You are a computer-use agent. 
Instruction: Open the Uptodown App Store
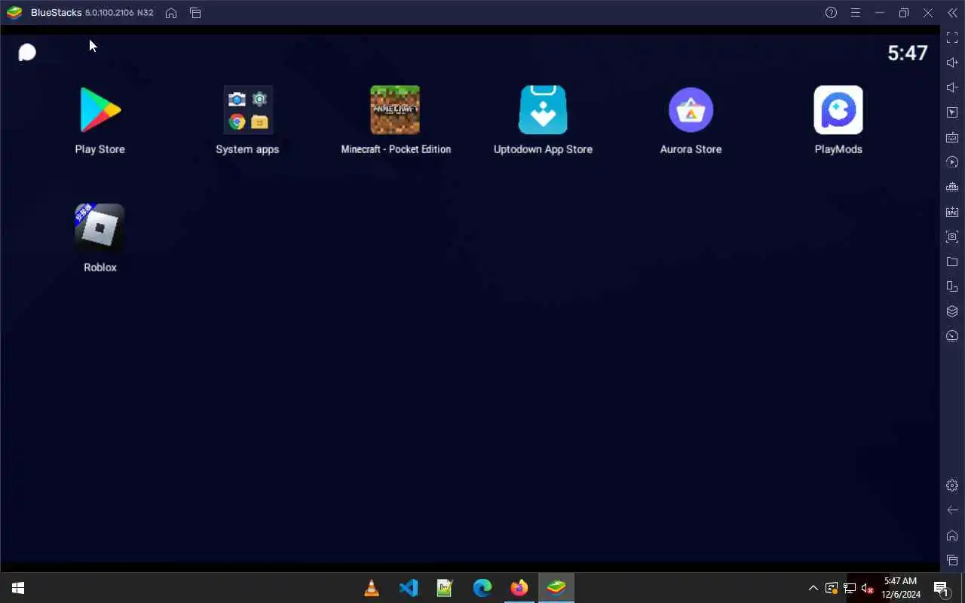[x=543, y=110]
